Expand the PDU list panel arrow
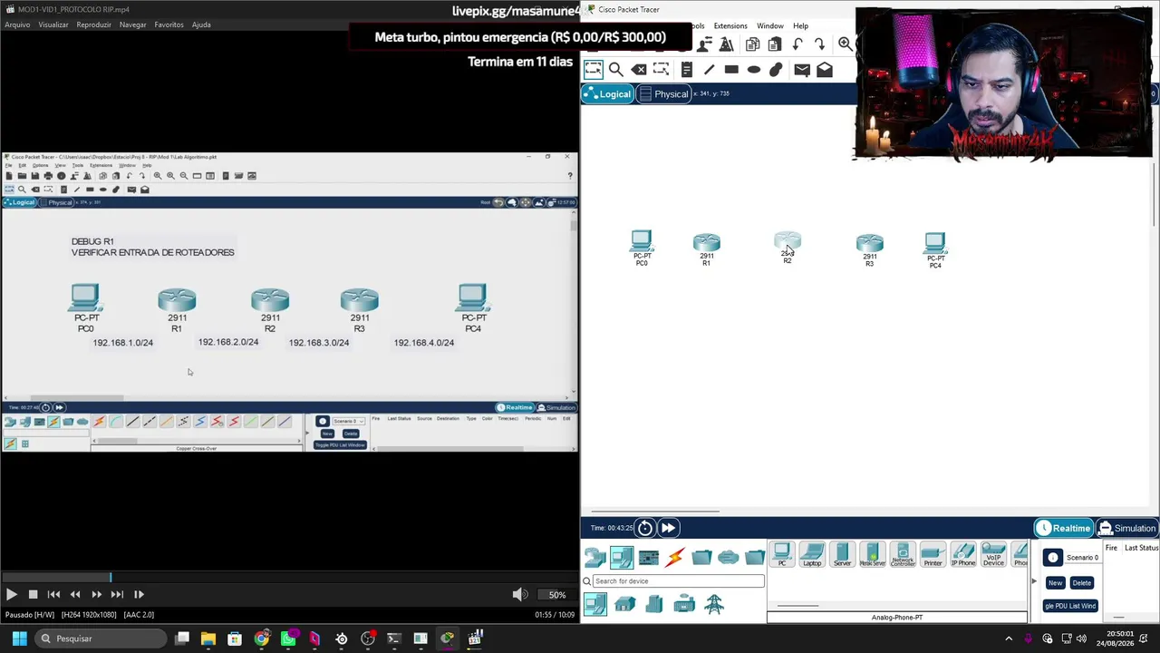Screen dimensions: 1160x653 [1034, 580]
